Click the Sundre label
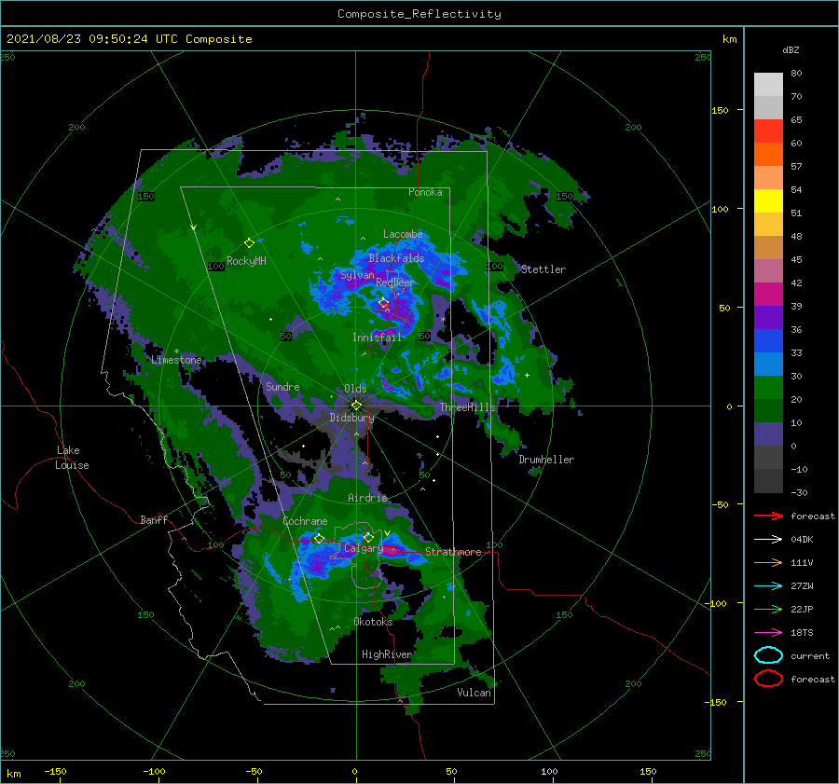Viewport: 839px width, 784px height. coord(282,387)
